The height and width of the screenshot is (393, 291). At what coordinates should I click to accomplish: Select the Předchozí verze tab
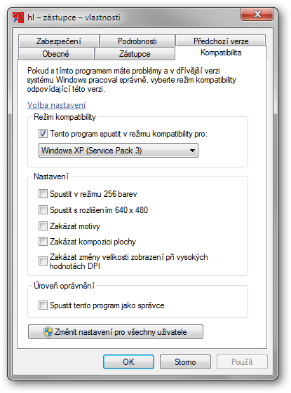[220, 41]
